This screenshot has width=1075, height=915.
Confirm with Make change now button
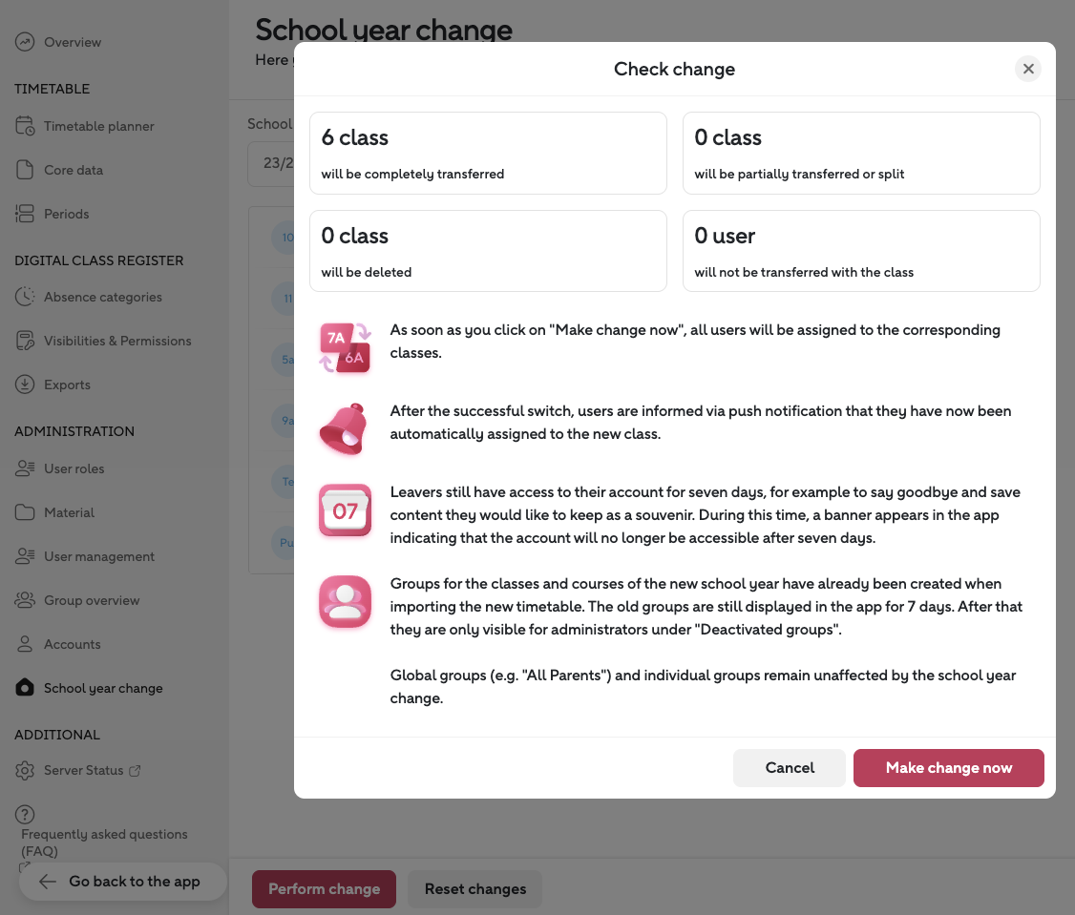pyautogui.click(x=948, y=768)
